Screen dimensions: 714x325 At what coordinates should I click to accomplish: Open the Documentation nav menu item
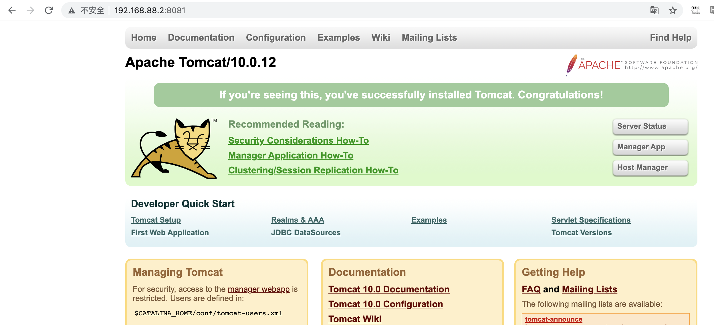(201, 37)
